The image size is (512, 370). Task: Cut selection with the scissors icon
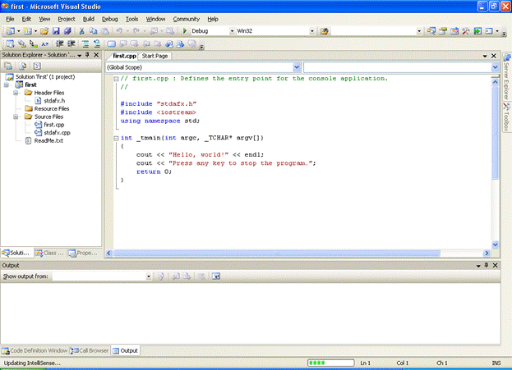click(81, 31)
